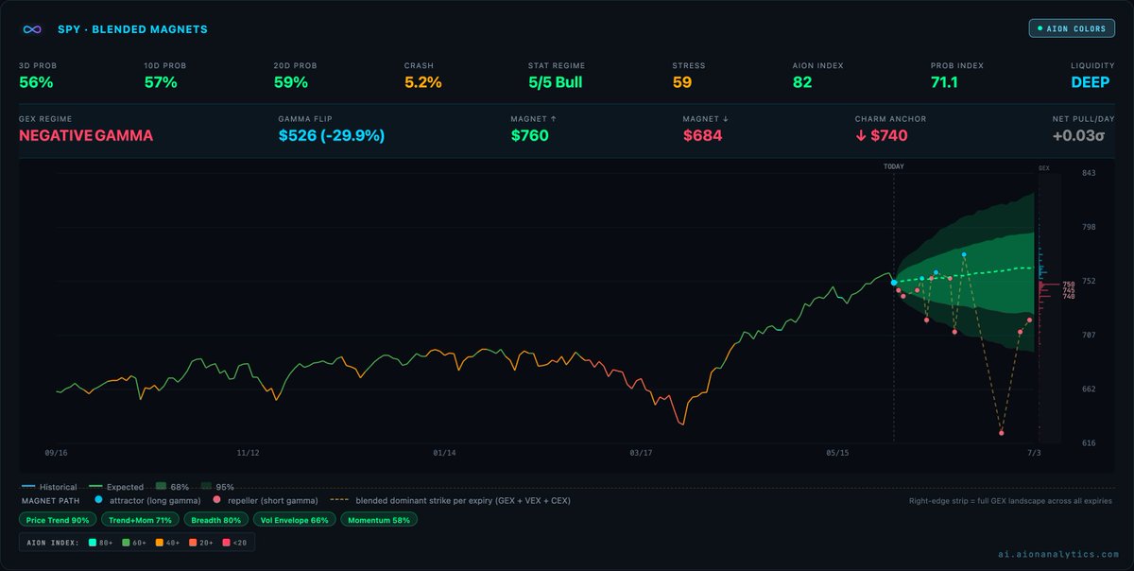Click the STRESS 59 value
This screenshot has height=571, width=1134.
(681, 82)
